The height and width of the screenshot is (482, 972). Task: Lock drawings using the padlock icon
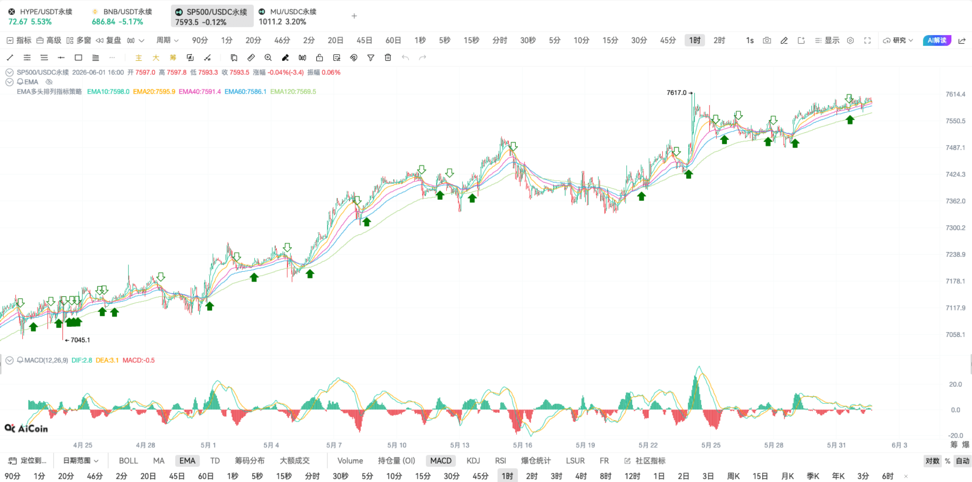[x=319, y=58]
